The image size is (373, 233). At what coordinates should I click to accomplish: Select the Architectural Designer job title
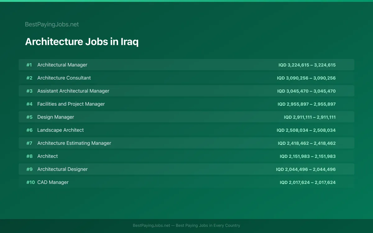(x=62, y=169)
